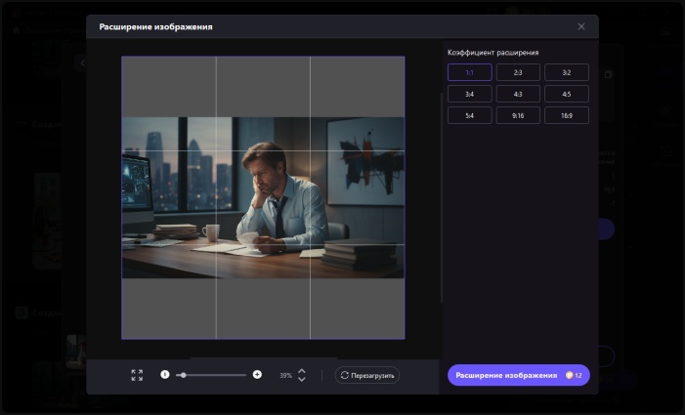This screenshot has height=415, width=685.
Task: Click the Перезагрузить reload button
Action: coord(367,375)
